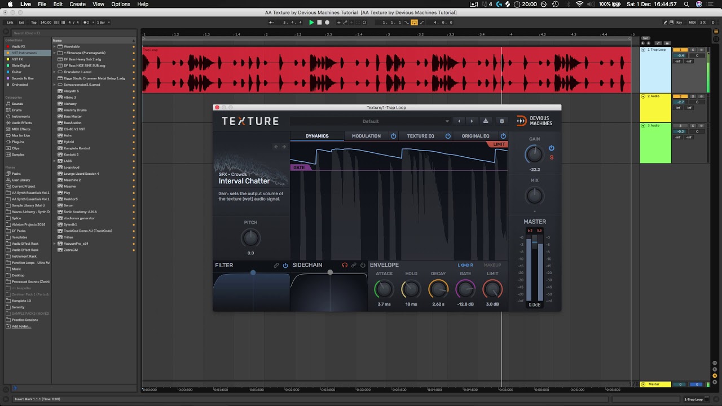Screen dimensions: 722x406
Task: Collapse the 1 Trap Loop track
Action: point(643,50)
